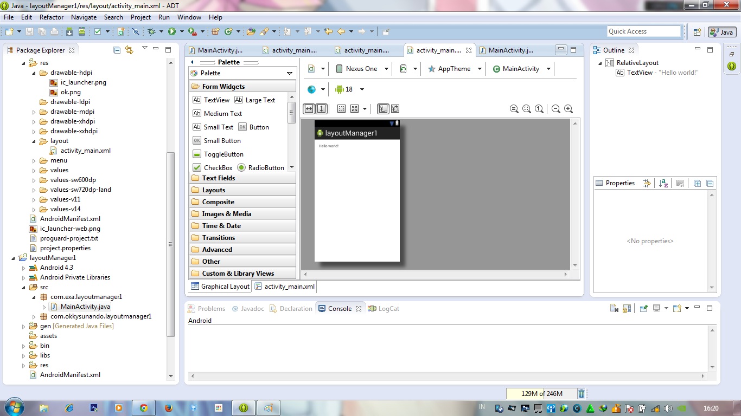Zoom in on the layout canvas
Screen dimensions: 741x416
tap(568, 109)
